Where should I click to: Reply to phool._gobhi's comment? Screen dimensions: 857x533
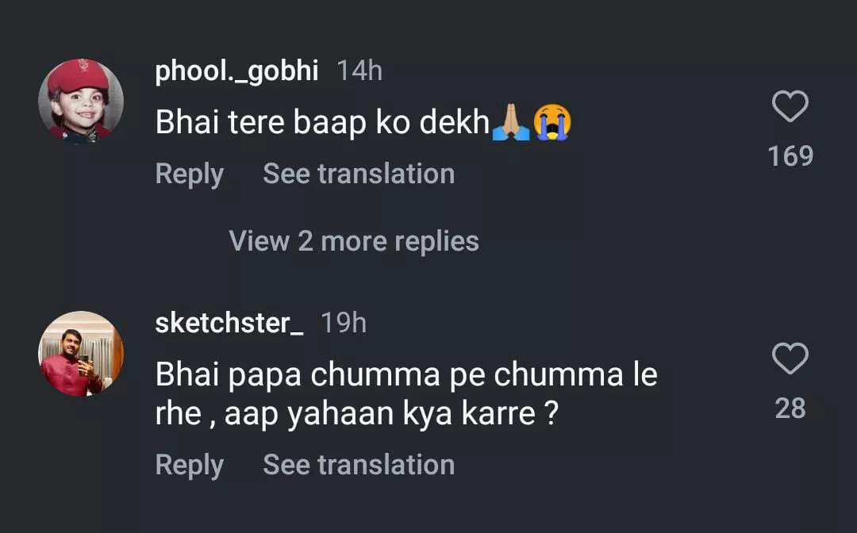point(189,174)
